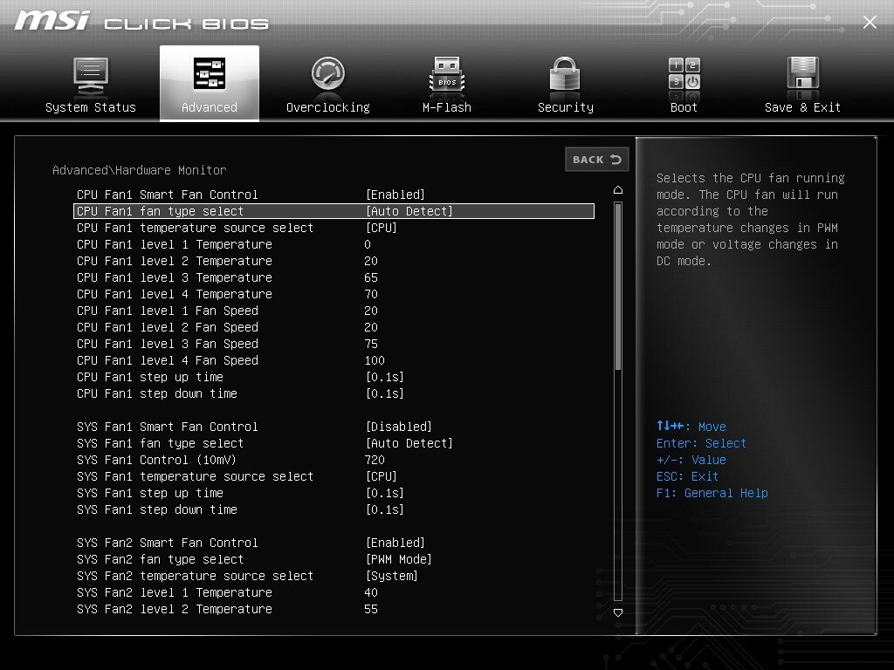Viewport: 894px width, 670px height.
Task: Click the scroll down arrow
Action: click(x=618, y=612)
